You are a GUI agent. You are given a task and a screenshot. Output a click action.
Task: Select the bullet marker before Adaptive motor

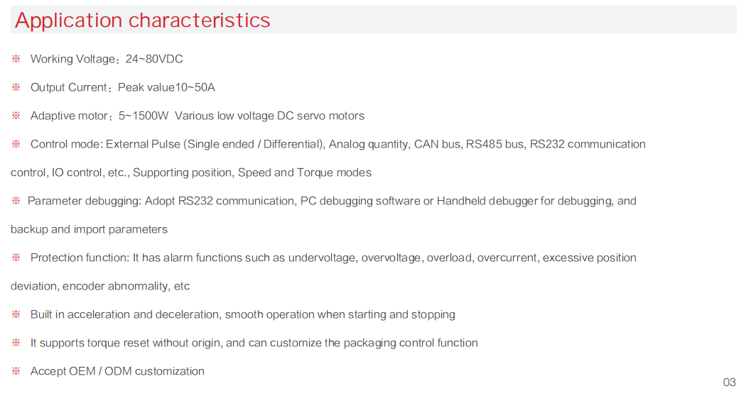tap(16, 116)
